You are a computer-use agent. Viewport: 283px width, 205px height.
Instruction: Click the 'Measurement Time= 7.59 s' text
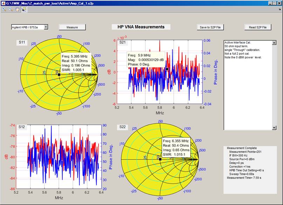coord(244,178)
